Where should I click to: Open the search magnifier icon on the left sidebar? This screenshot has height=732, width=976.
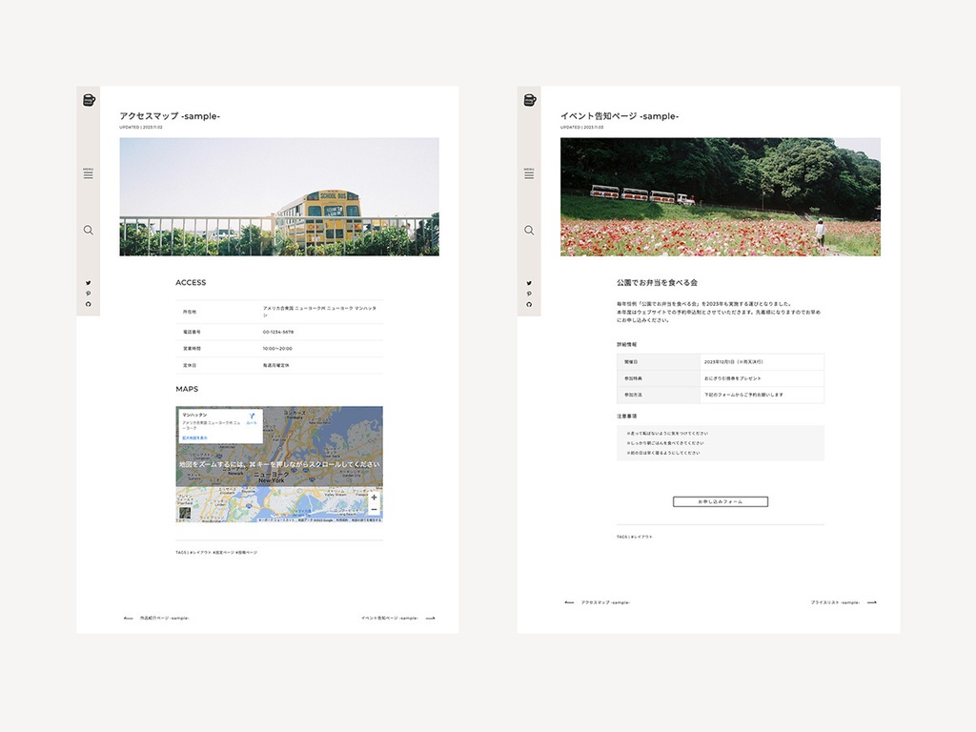(x=89, y=230)
